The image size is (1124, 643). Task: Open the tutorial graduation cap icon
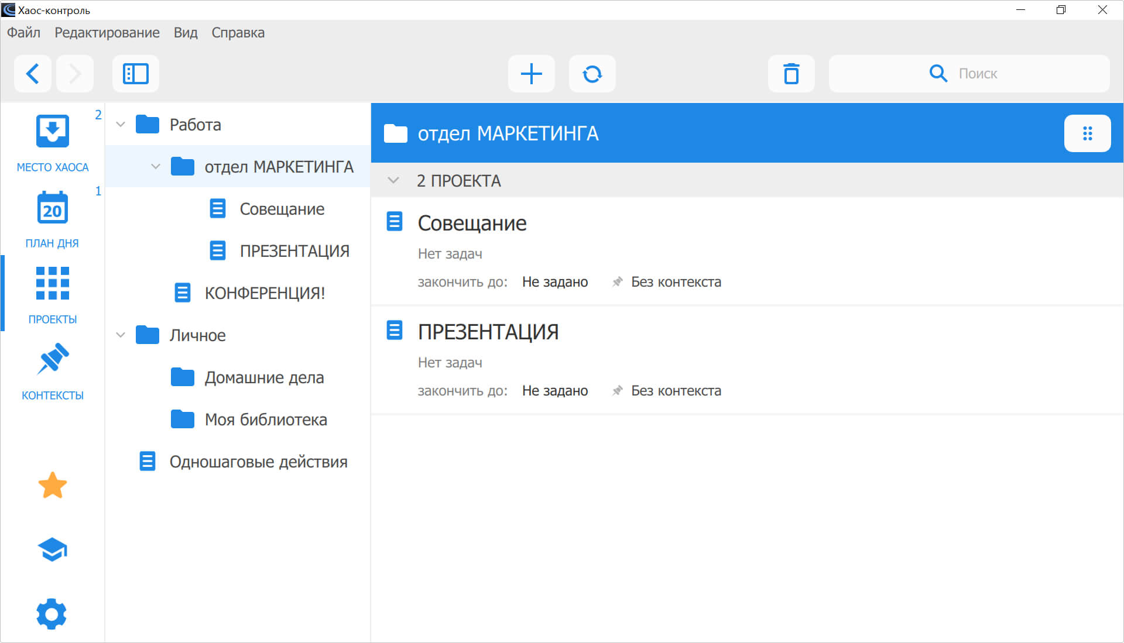pyautogui.click(x=53, y=549)
